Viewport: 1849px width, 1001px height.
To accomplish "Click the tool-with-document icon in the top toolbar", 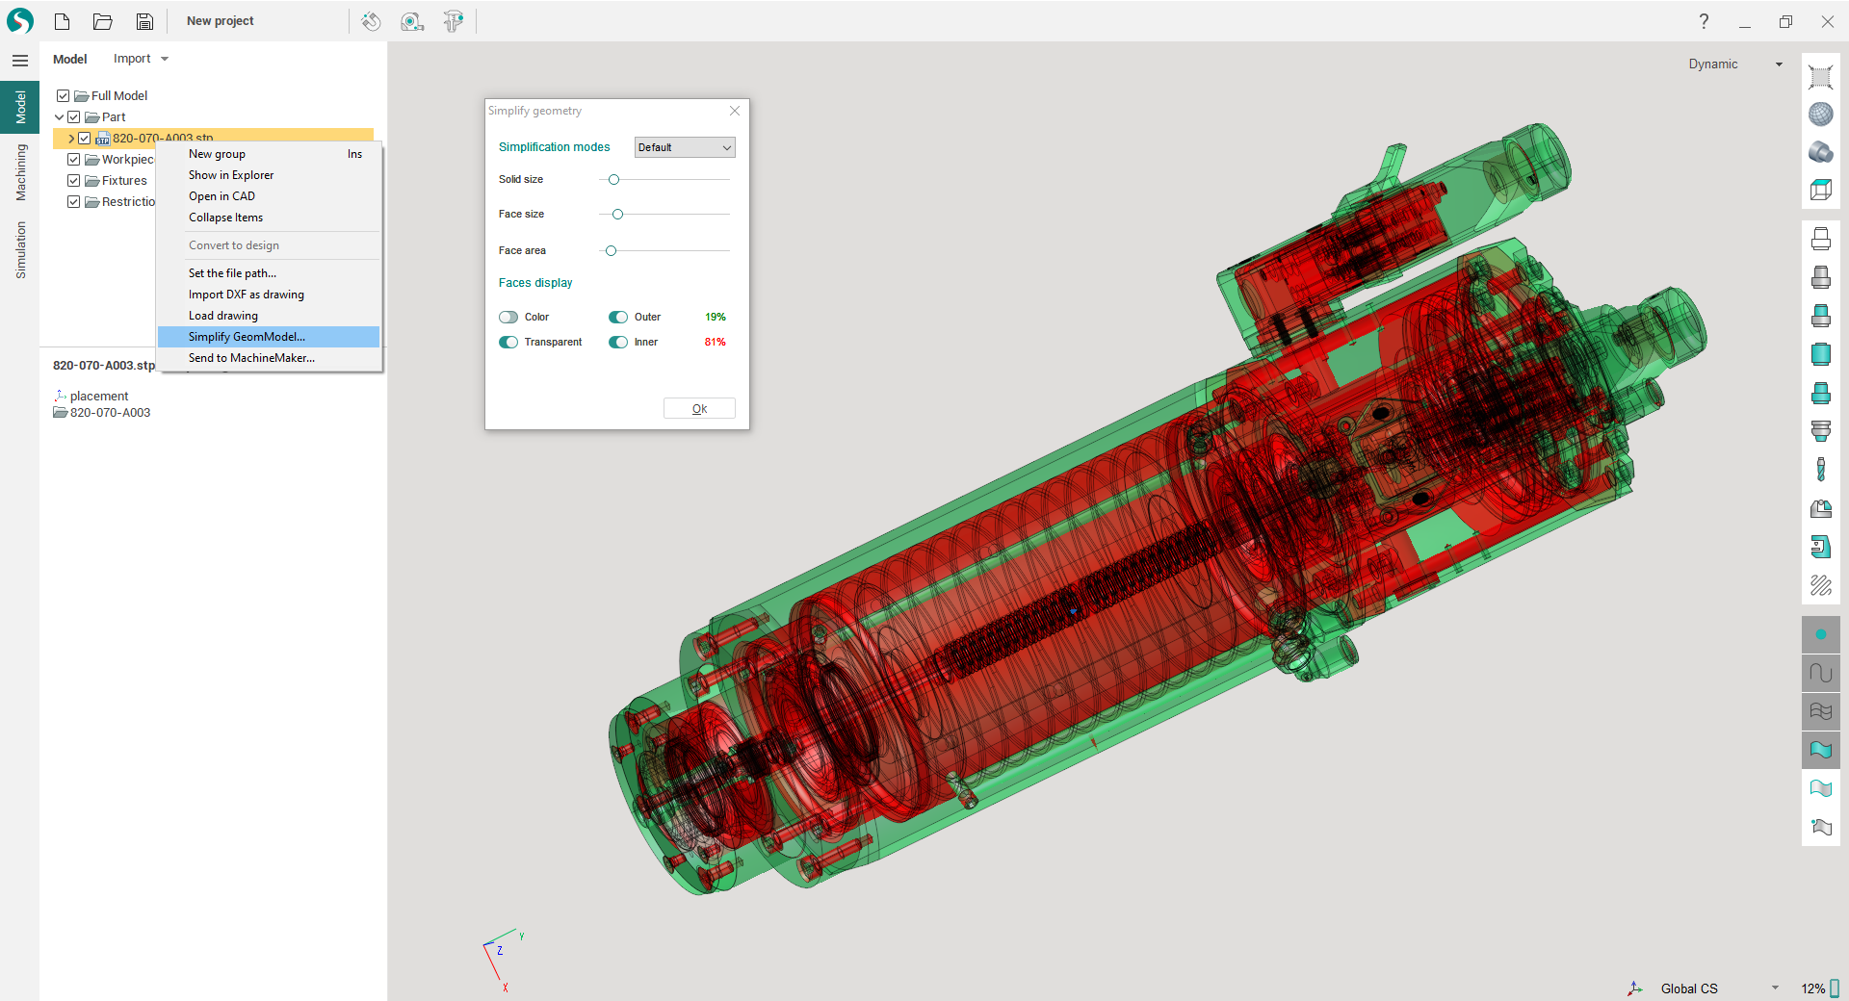I will (x=454, y=21).
